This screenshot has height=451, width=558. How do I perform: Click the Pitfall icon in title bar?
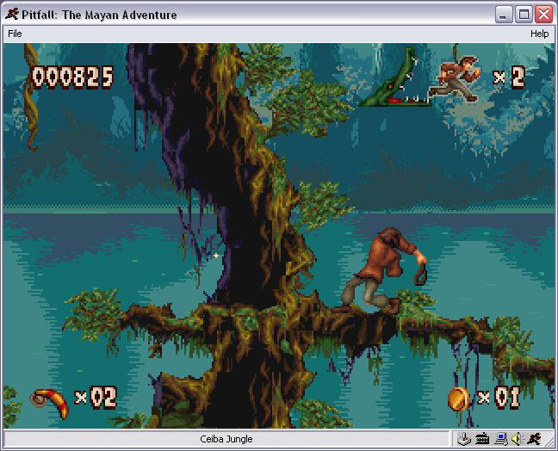tap(12, 15)
